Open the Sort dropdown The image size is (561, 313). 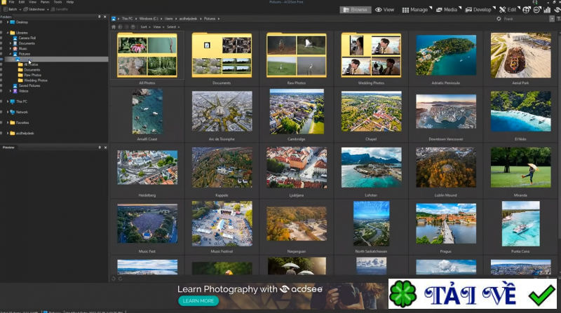click(145, 26)
